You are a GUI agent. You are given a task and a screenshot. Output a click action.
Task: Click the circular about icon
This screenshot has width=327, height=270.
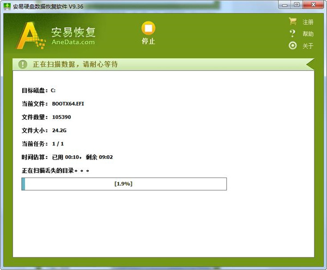(x=293, y=45)
